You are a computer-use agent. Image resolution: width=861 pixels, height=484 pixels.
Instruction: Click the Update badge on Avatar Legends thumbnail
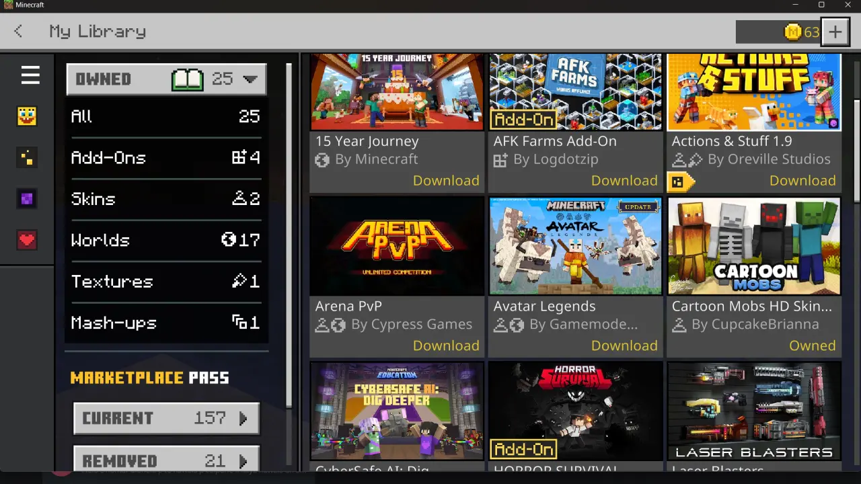coord(638,207)
